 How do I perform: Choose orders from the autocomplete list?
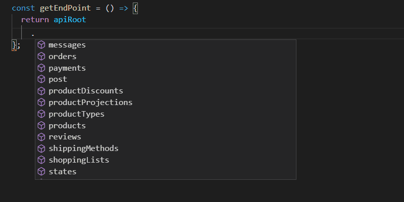(63, 57)
